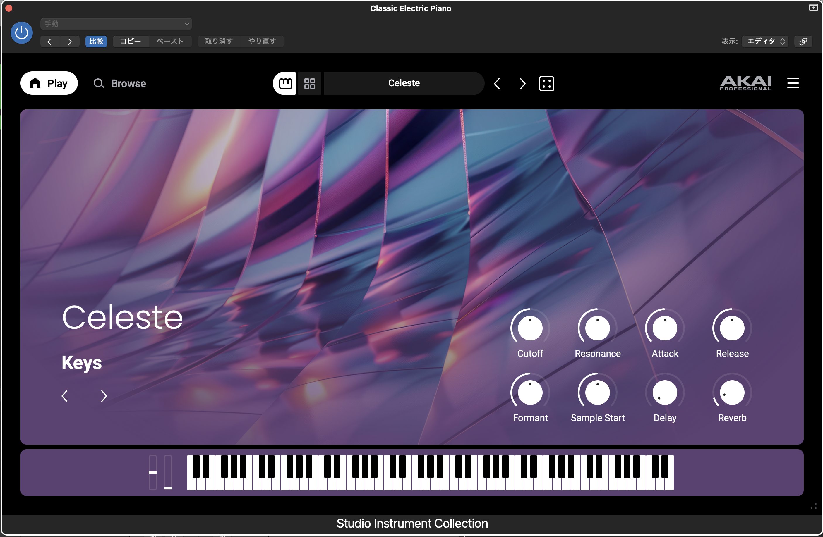Select the Play tab
This screenshot has height=537, width=823.
pos(49,83)
